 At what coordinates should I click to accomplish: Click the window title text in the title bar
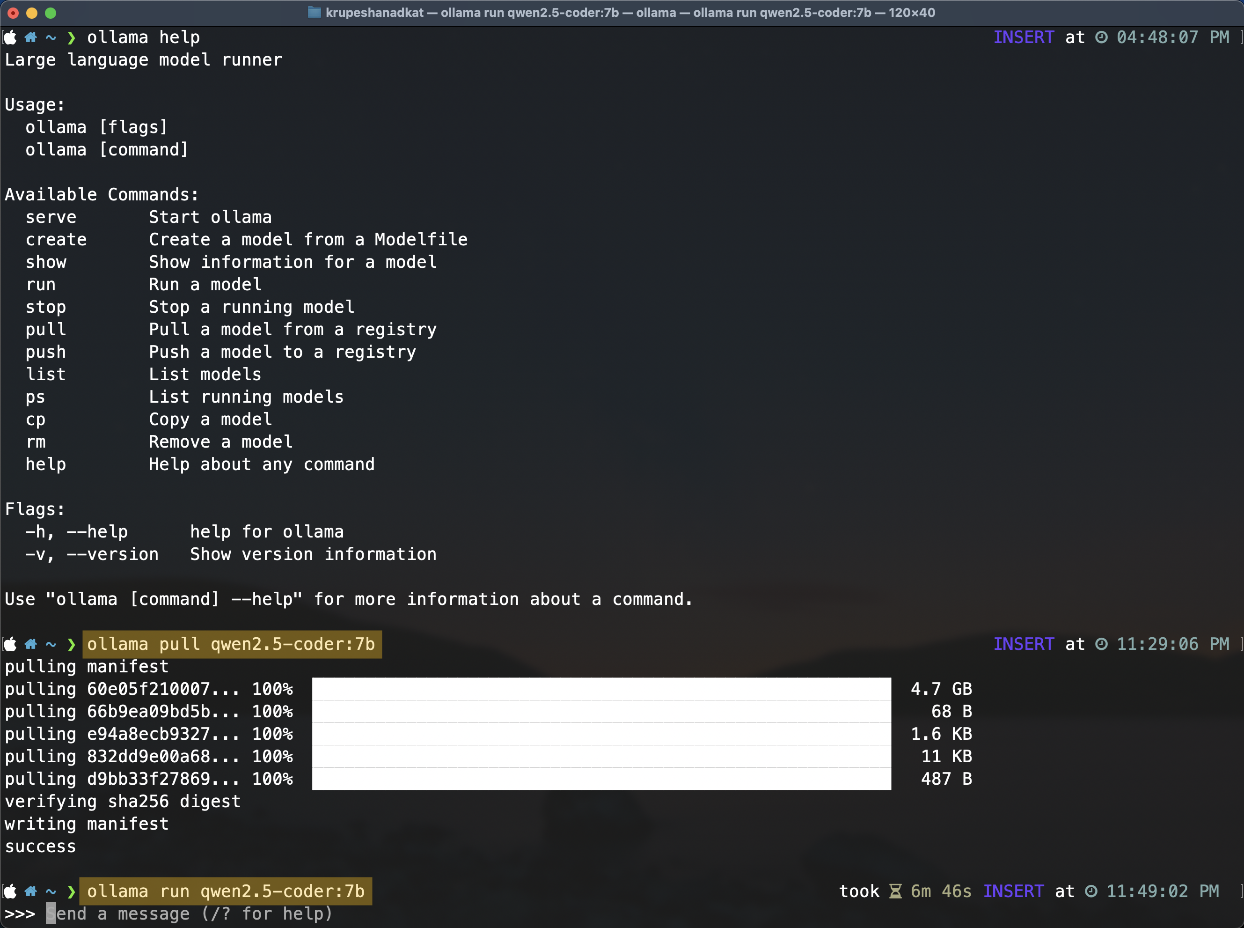(630, 12)
